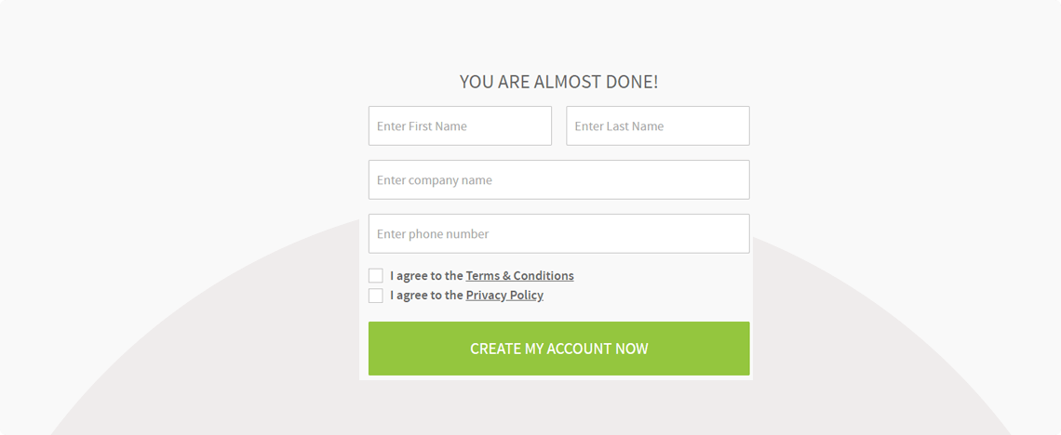Toggle the first agreement checkbox square
This screenshot has width=1061, height=435.
(376, 275)
